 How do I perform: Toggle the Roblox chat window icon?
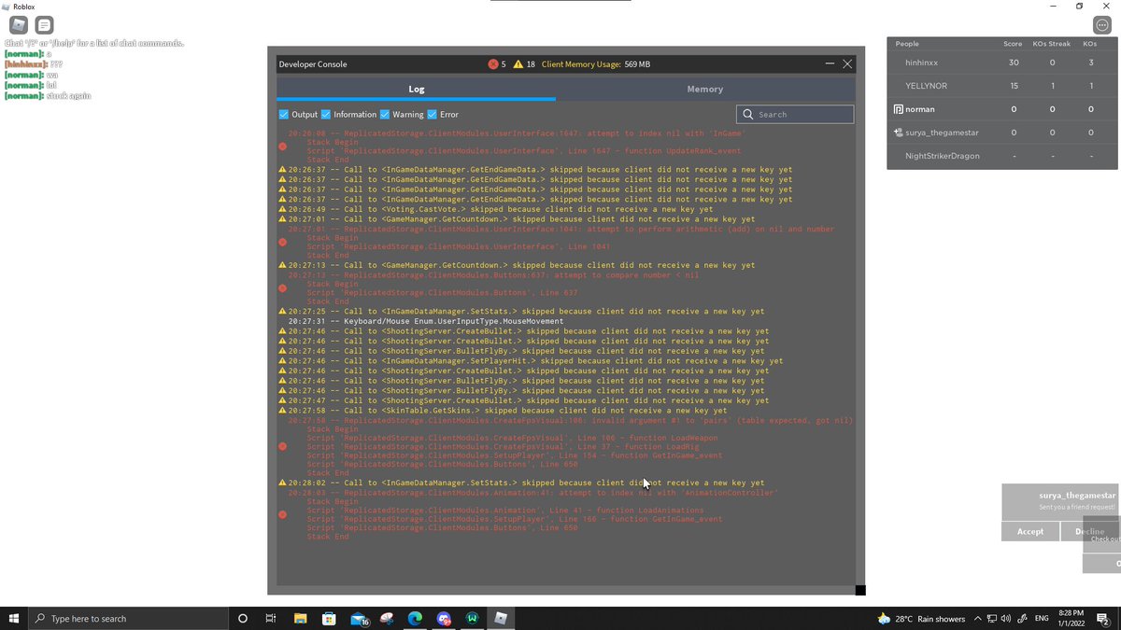pos(44,25)
